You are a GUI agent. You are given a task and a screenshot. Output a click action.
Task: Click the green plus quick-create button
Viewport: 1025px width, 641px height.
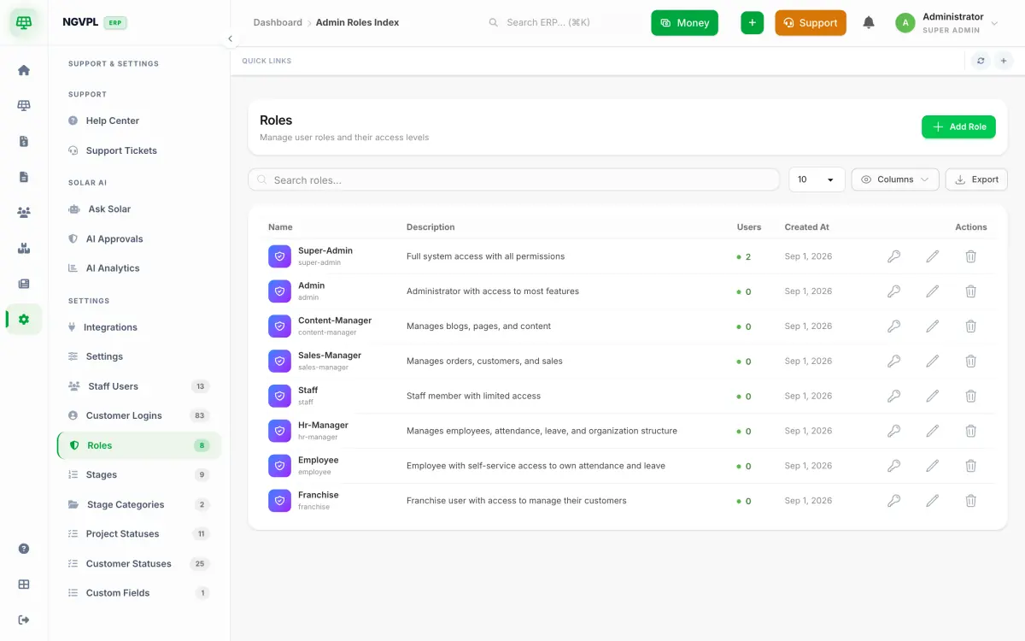pos(752,23)
